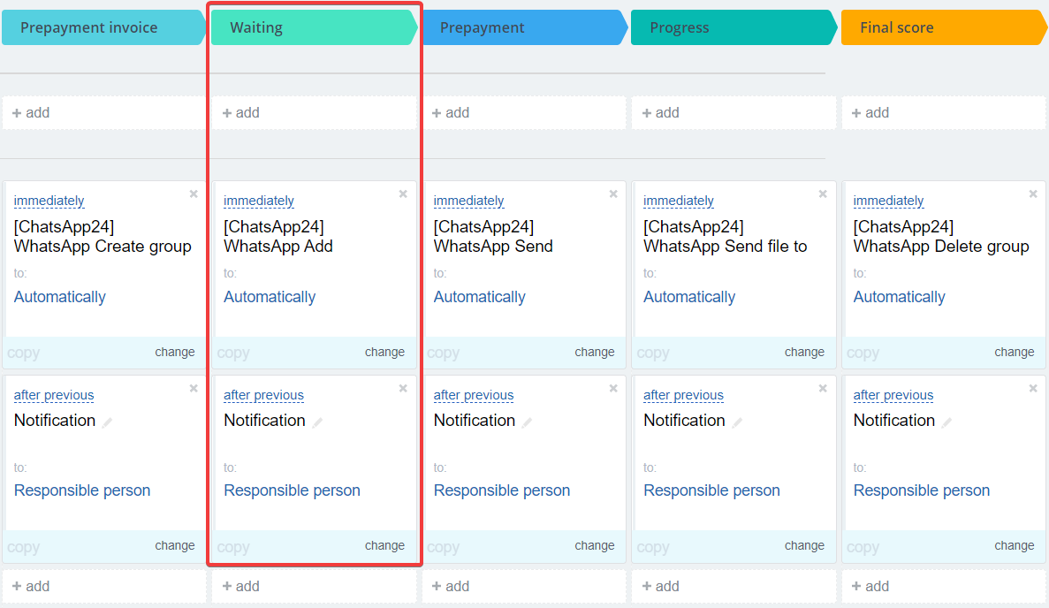Rename Notification via pencil in Progress column
Image resolution: width=1049 pixels, height=608 pixels.
[x=737, y=422]
